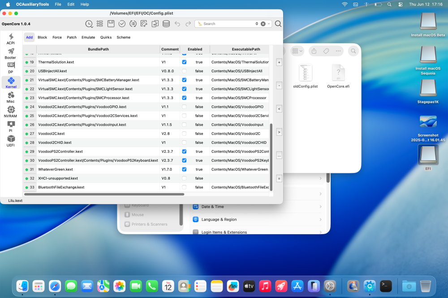Image resolution: width=448 pixels, height=298 pixels.
Task: Open the UEFI section icon
Action: (x=11, y=141)
